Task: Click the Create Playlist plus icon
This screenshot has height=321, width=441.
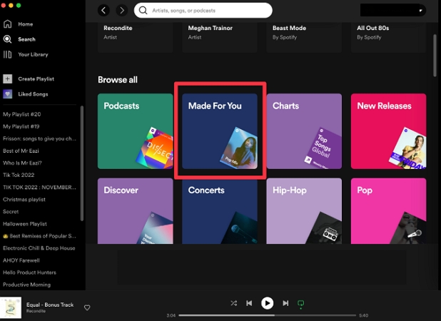Action: tap(8, 79)
